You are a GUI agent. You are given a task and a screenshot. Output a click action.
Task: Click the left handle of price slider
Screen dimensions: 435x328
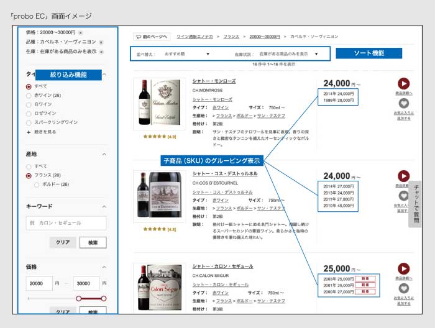click(79, 299)
